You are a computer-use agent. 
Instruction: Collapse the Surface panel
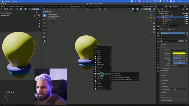point(164,47)
